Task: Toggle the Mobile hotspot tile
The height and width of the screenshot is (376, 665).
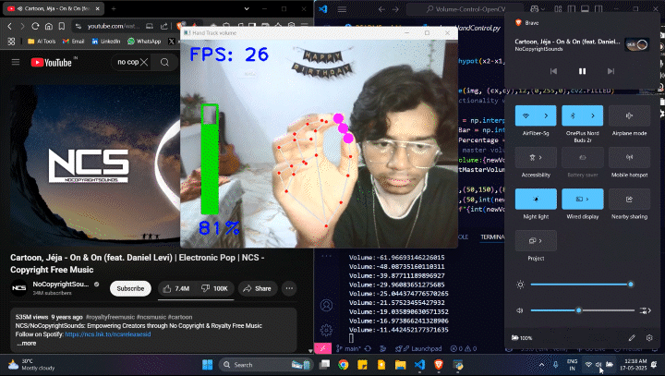Action: [x=629, y=157]
